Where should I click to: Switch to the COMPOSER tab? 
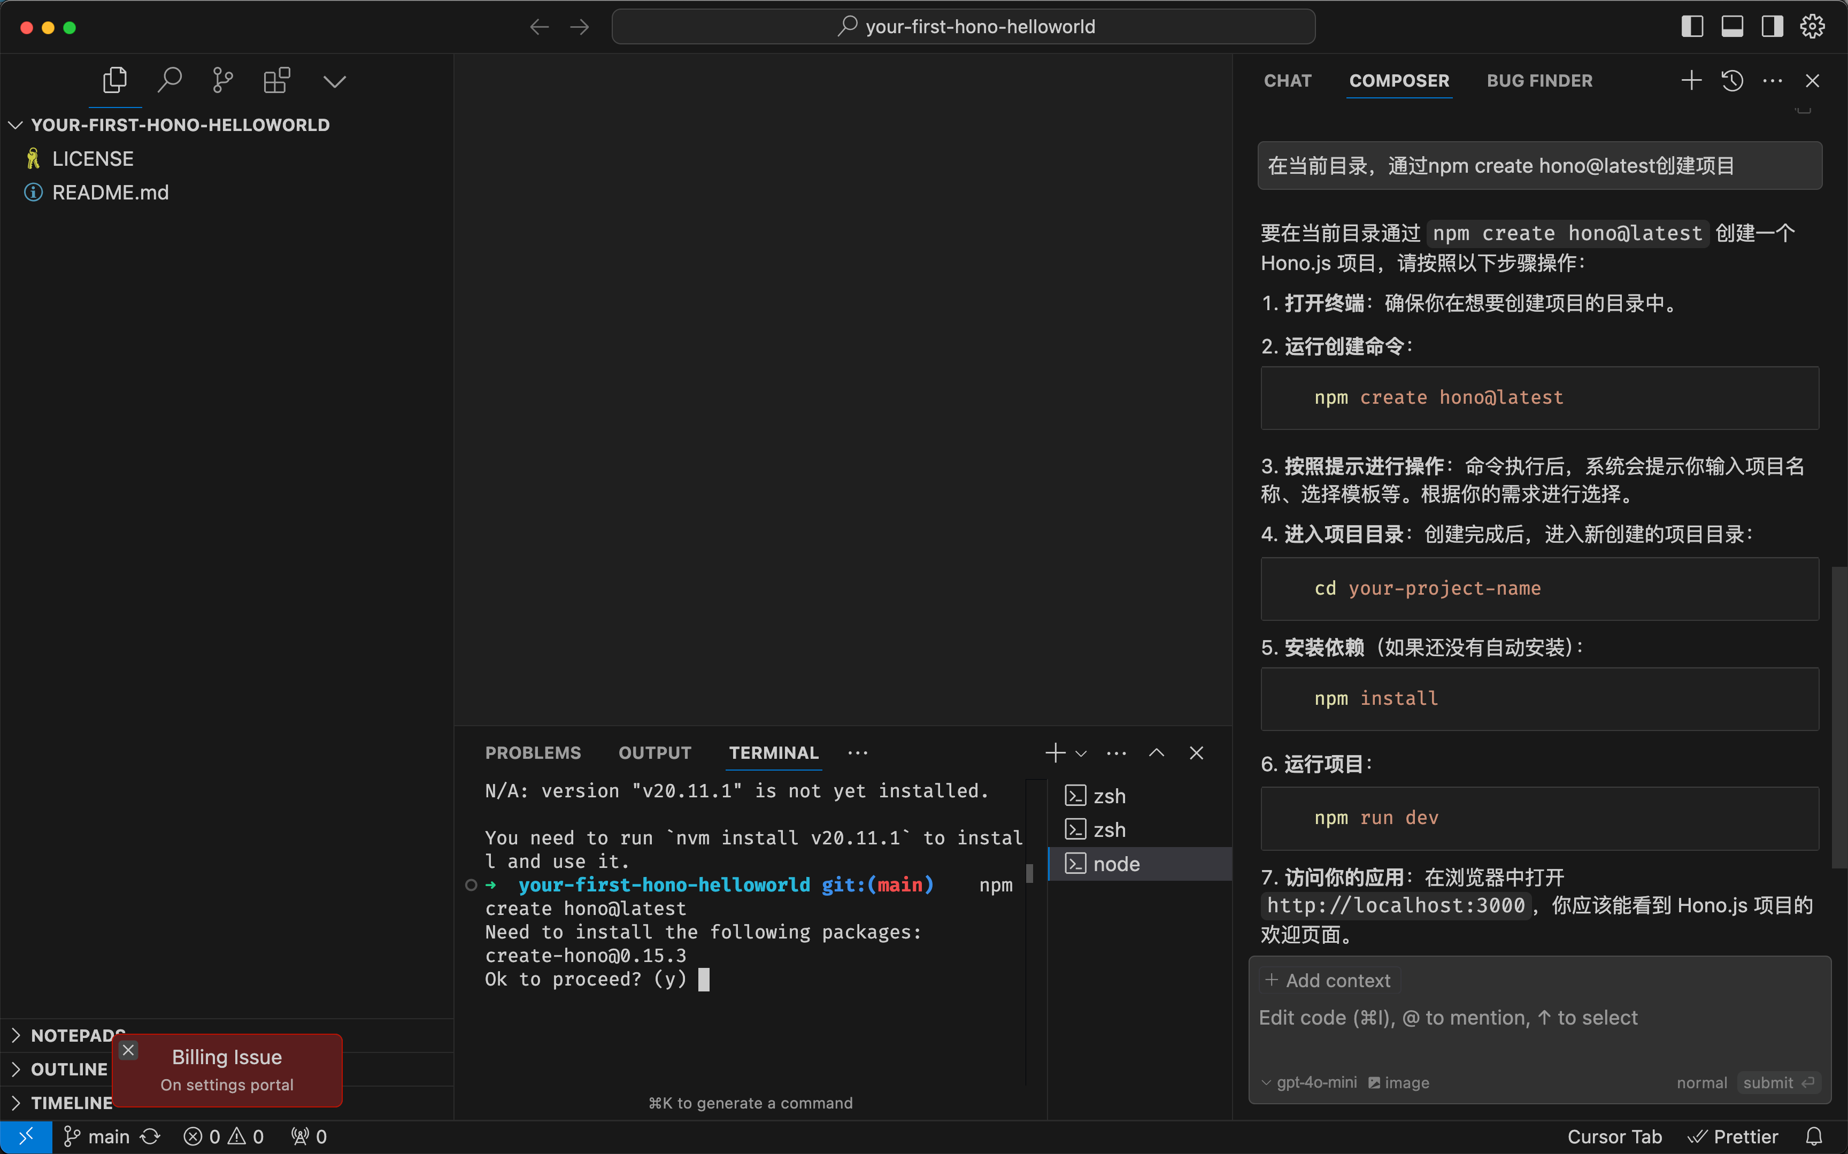click(x=1399, y=81)
